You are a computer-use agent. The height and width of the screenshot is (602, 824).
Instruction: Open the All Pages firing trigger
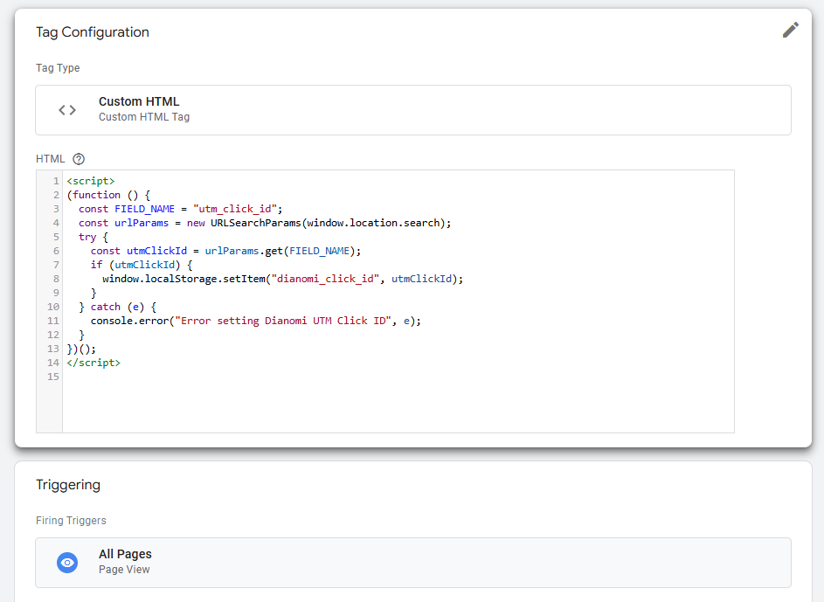pyautogui.click(x=413, y=563)
